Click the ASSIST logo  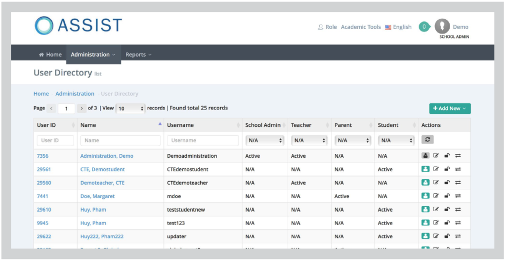[79, 26]
